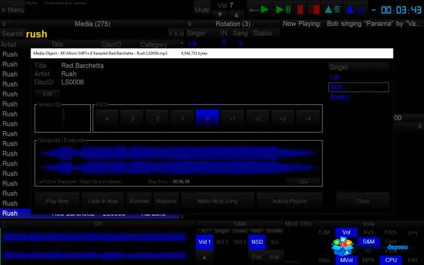
Task: Click the red fade-stop double block icon
Action: click(314, 10)
